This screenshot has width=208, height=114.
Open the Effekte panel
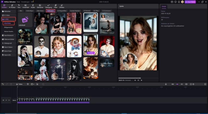pos(62,6)
